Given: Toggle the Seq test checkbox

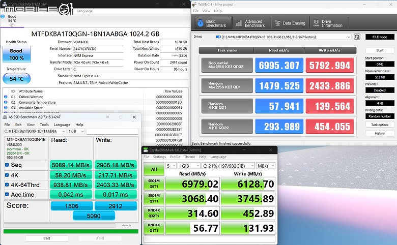Looking at the screenshot, I should (7, 165).
